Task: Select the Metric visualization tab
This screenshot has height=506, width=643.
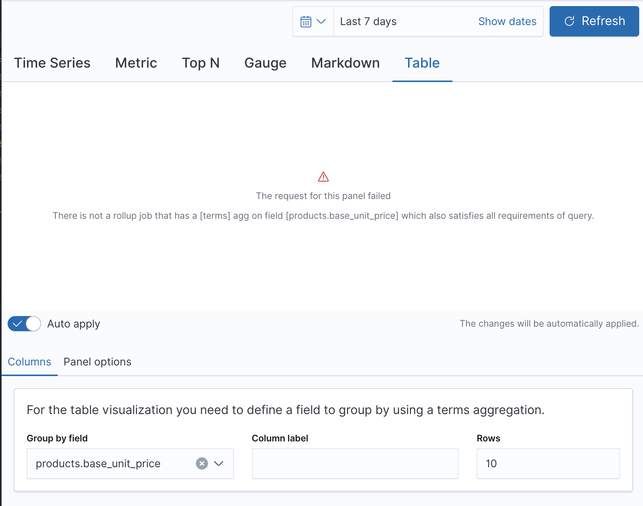Action: [x=136, y=63]
